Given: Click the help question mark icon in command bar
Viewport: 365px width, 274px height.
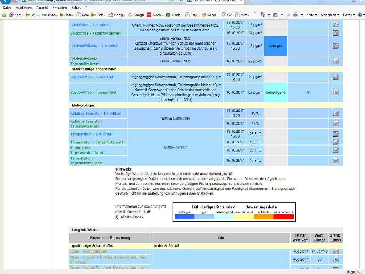Looking at the screenshot, I should (360, 15).
